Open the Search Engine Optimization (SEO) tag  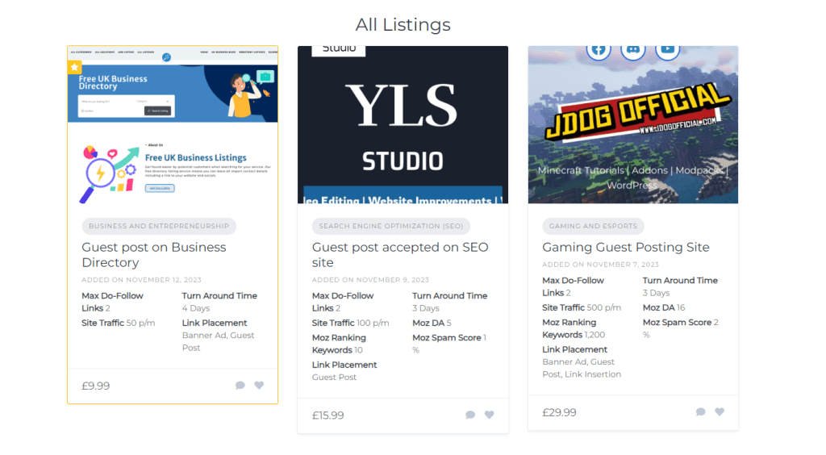(390, 227)
